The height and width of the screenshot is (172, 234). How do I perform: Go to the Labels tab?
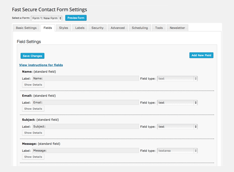80,28
